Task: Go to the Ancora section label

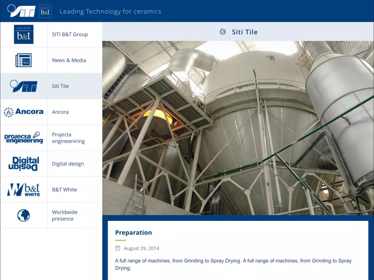Action: click(x=60, y=112)
